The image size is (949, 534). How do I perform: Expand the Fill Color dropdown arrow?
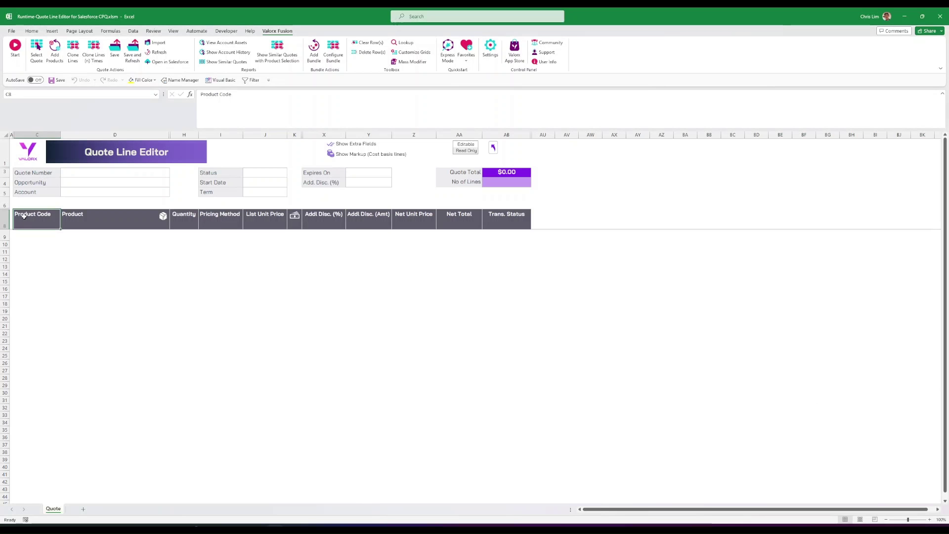point(155,80)
